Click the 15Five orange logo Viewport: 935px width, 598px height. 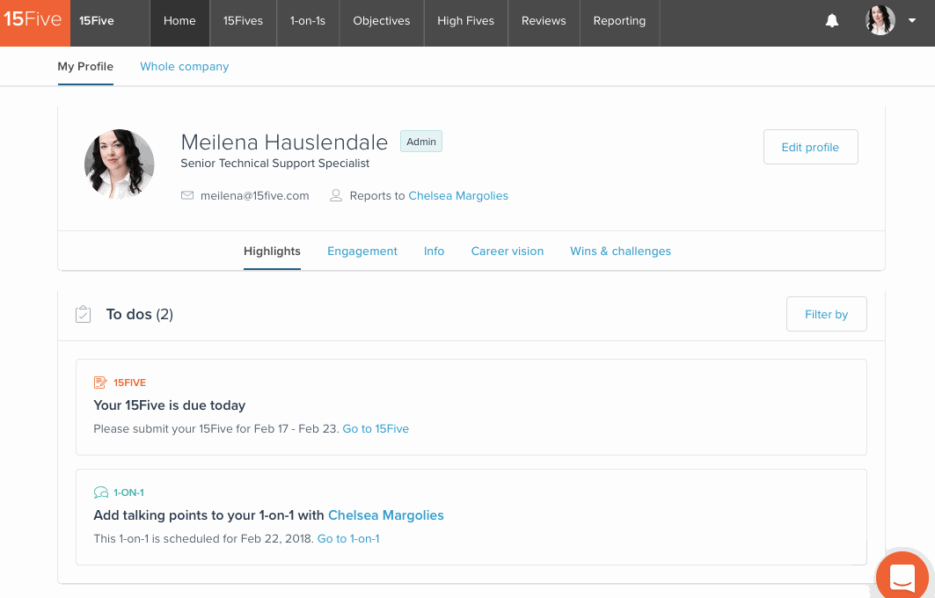coord(34,23)
